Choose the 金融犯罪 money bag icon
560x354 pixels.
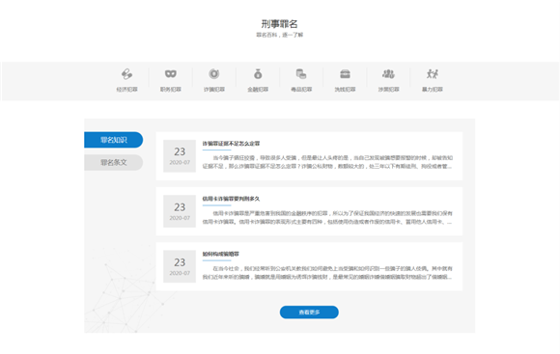pyautogui.click(x=258, y=74)
